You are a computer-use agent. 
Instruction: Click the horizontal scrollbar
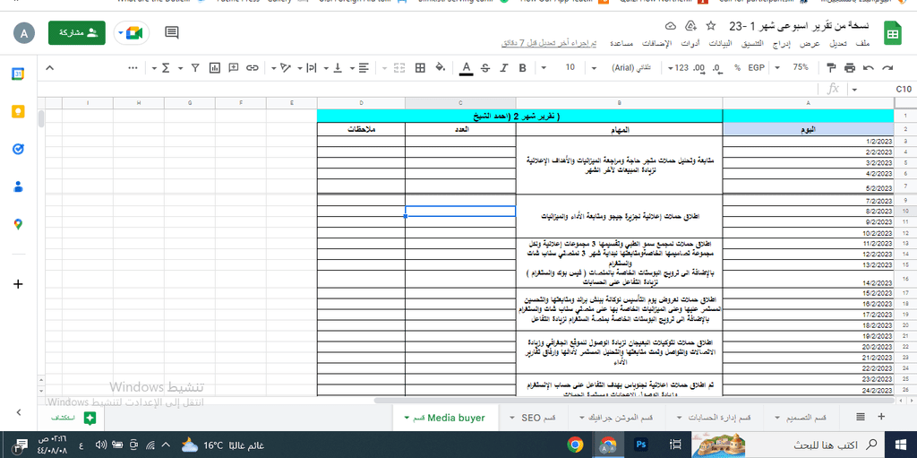click(x=635, y=401)
